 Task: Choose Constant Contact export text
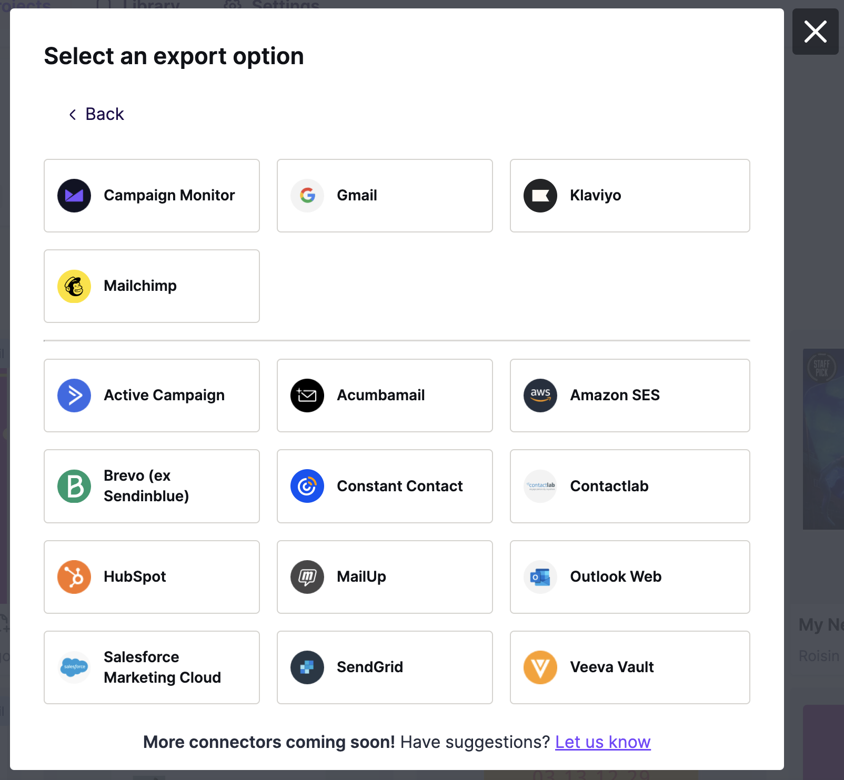[x=400, y=486]
